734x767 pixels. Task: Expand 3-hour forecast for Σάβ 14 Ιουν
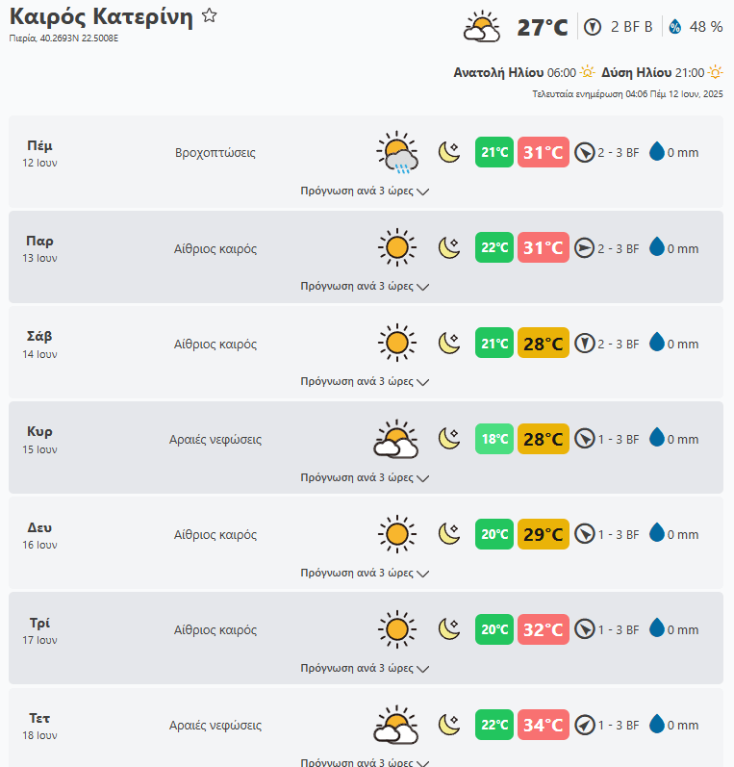point(365,381)
